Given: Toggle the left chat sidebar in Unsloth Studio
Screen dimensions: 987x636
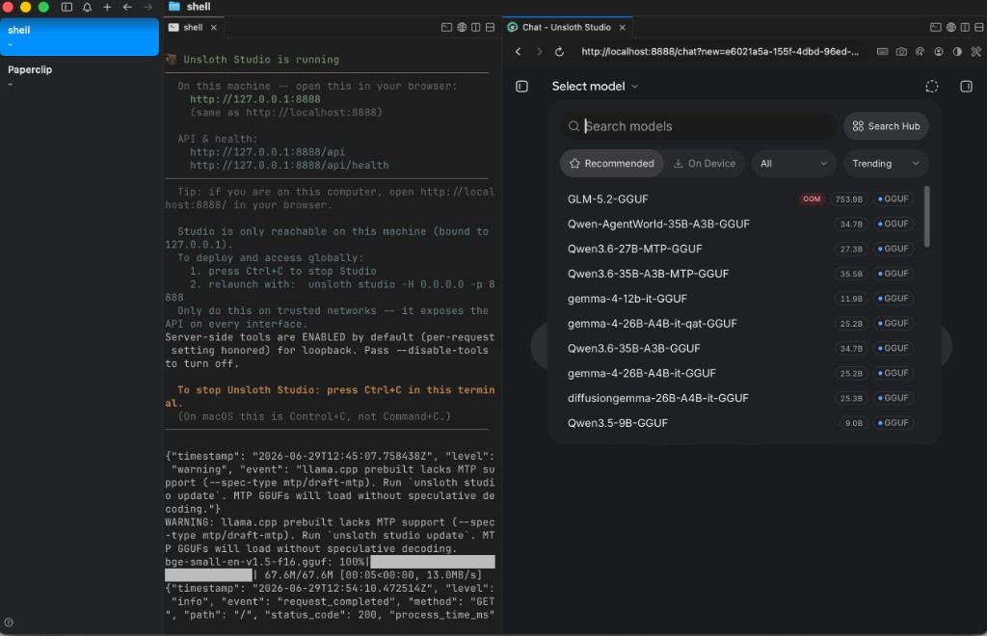Looking at the screenshot, I should (x=521, y=86).
